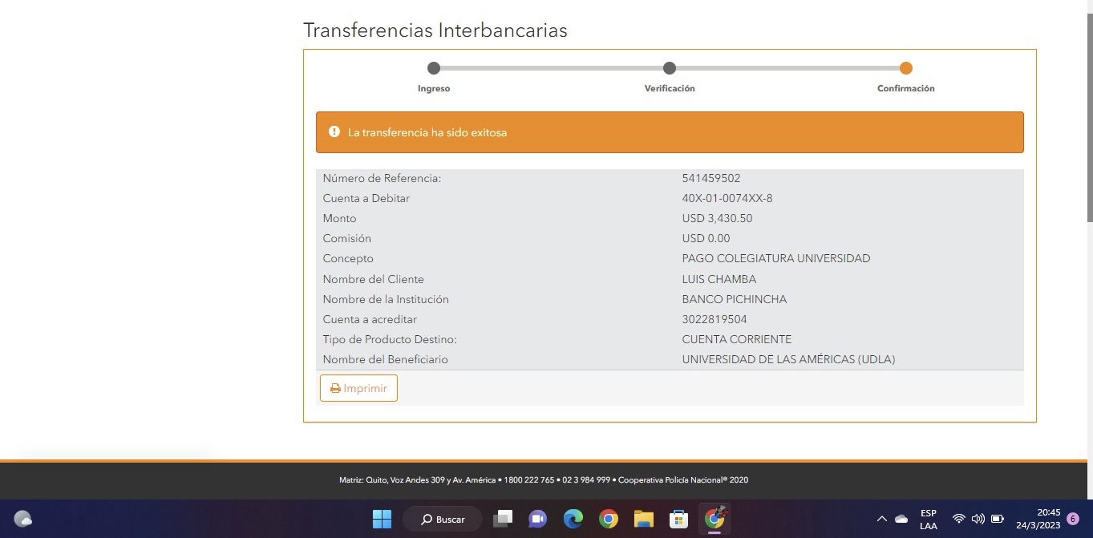1093x538 pixels.
Task: Click the Imprimir print button
Action: pos(358,388)
